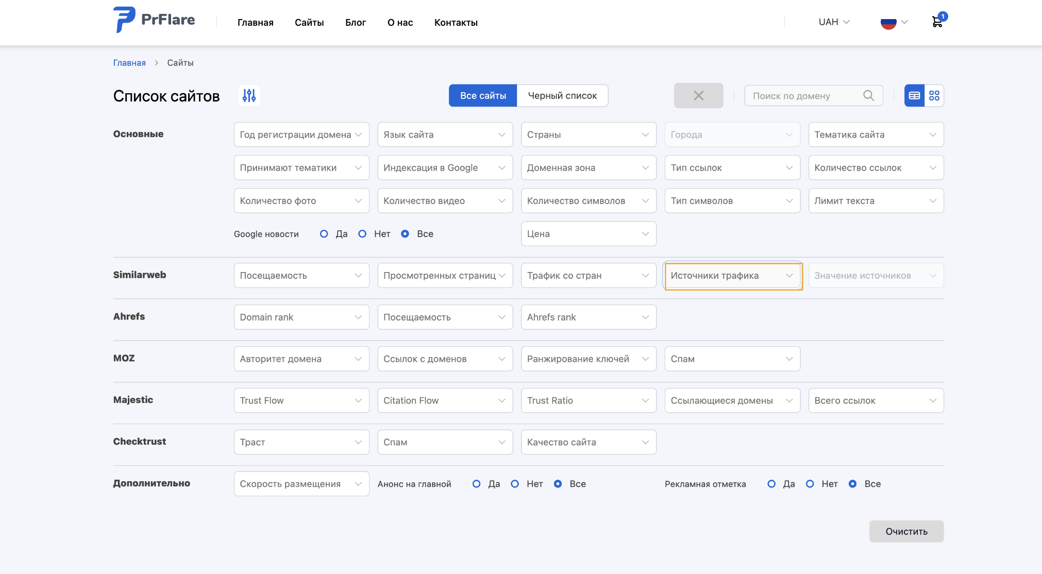1042x574 pixels.
Task: Open the Trust Ratio dropdown
Action: click(x=589, y=401)
